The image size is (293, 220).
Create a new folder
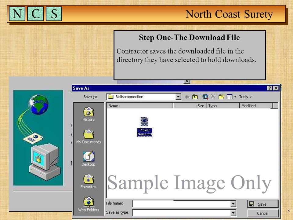pyautogui.click(x=221, y=97)
